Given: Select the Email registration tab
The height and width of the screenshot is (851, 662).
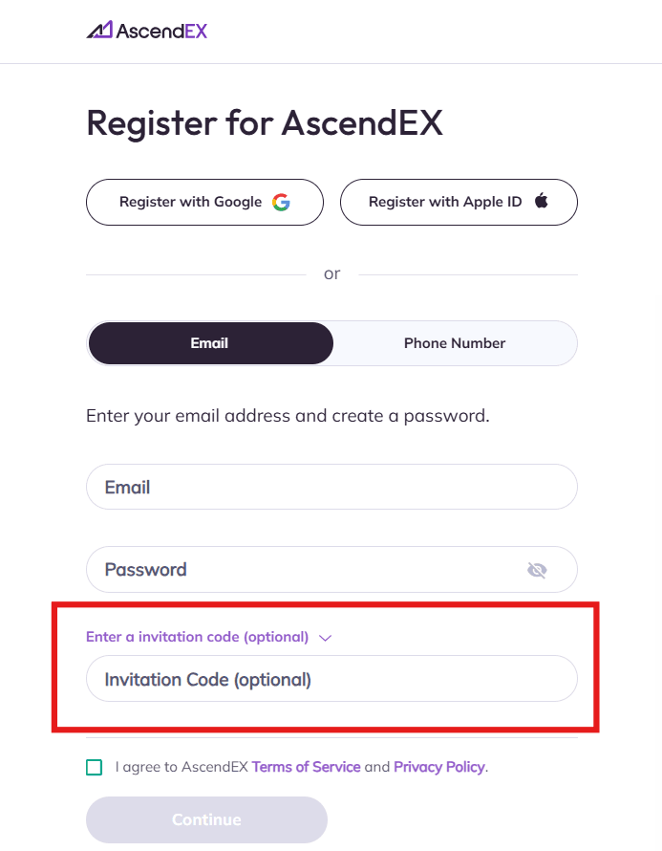Looking at the screenshot, I should pyautogui.click(x=210, y=343).
